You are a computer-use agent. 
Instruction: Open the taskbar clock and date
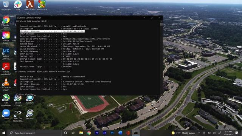(x=228, y=133)
